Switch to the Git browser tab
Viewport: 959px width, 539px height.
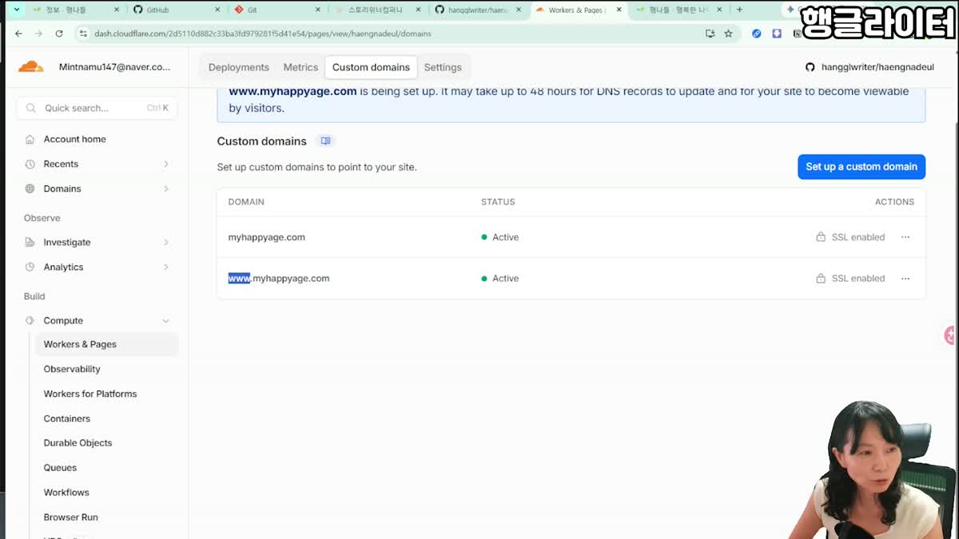pos(277,10)
